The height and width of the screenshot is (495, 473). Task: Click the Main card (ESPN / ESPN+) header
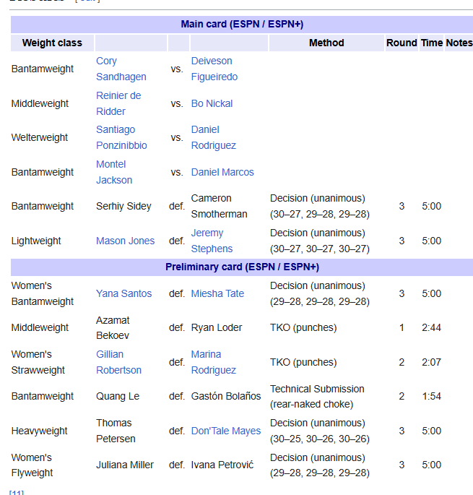point(241,24)
